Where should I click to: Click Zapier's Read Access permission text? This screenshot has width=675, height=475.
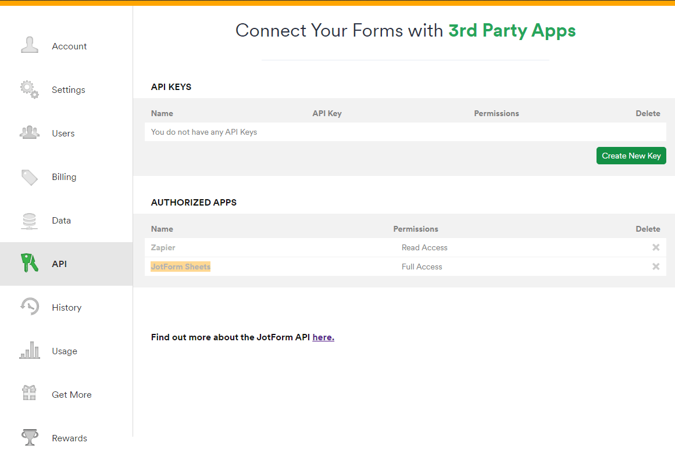point(424,247)
